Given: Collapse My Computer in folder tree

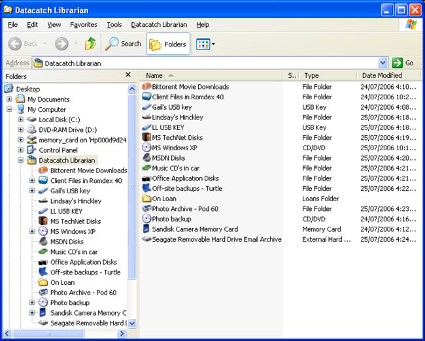Looking at the screenshot, I should tap(9, 110).
